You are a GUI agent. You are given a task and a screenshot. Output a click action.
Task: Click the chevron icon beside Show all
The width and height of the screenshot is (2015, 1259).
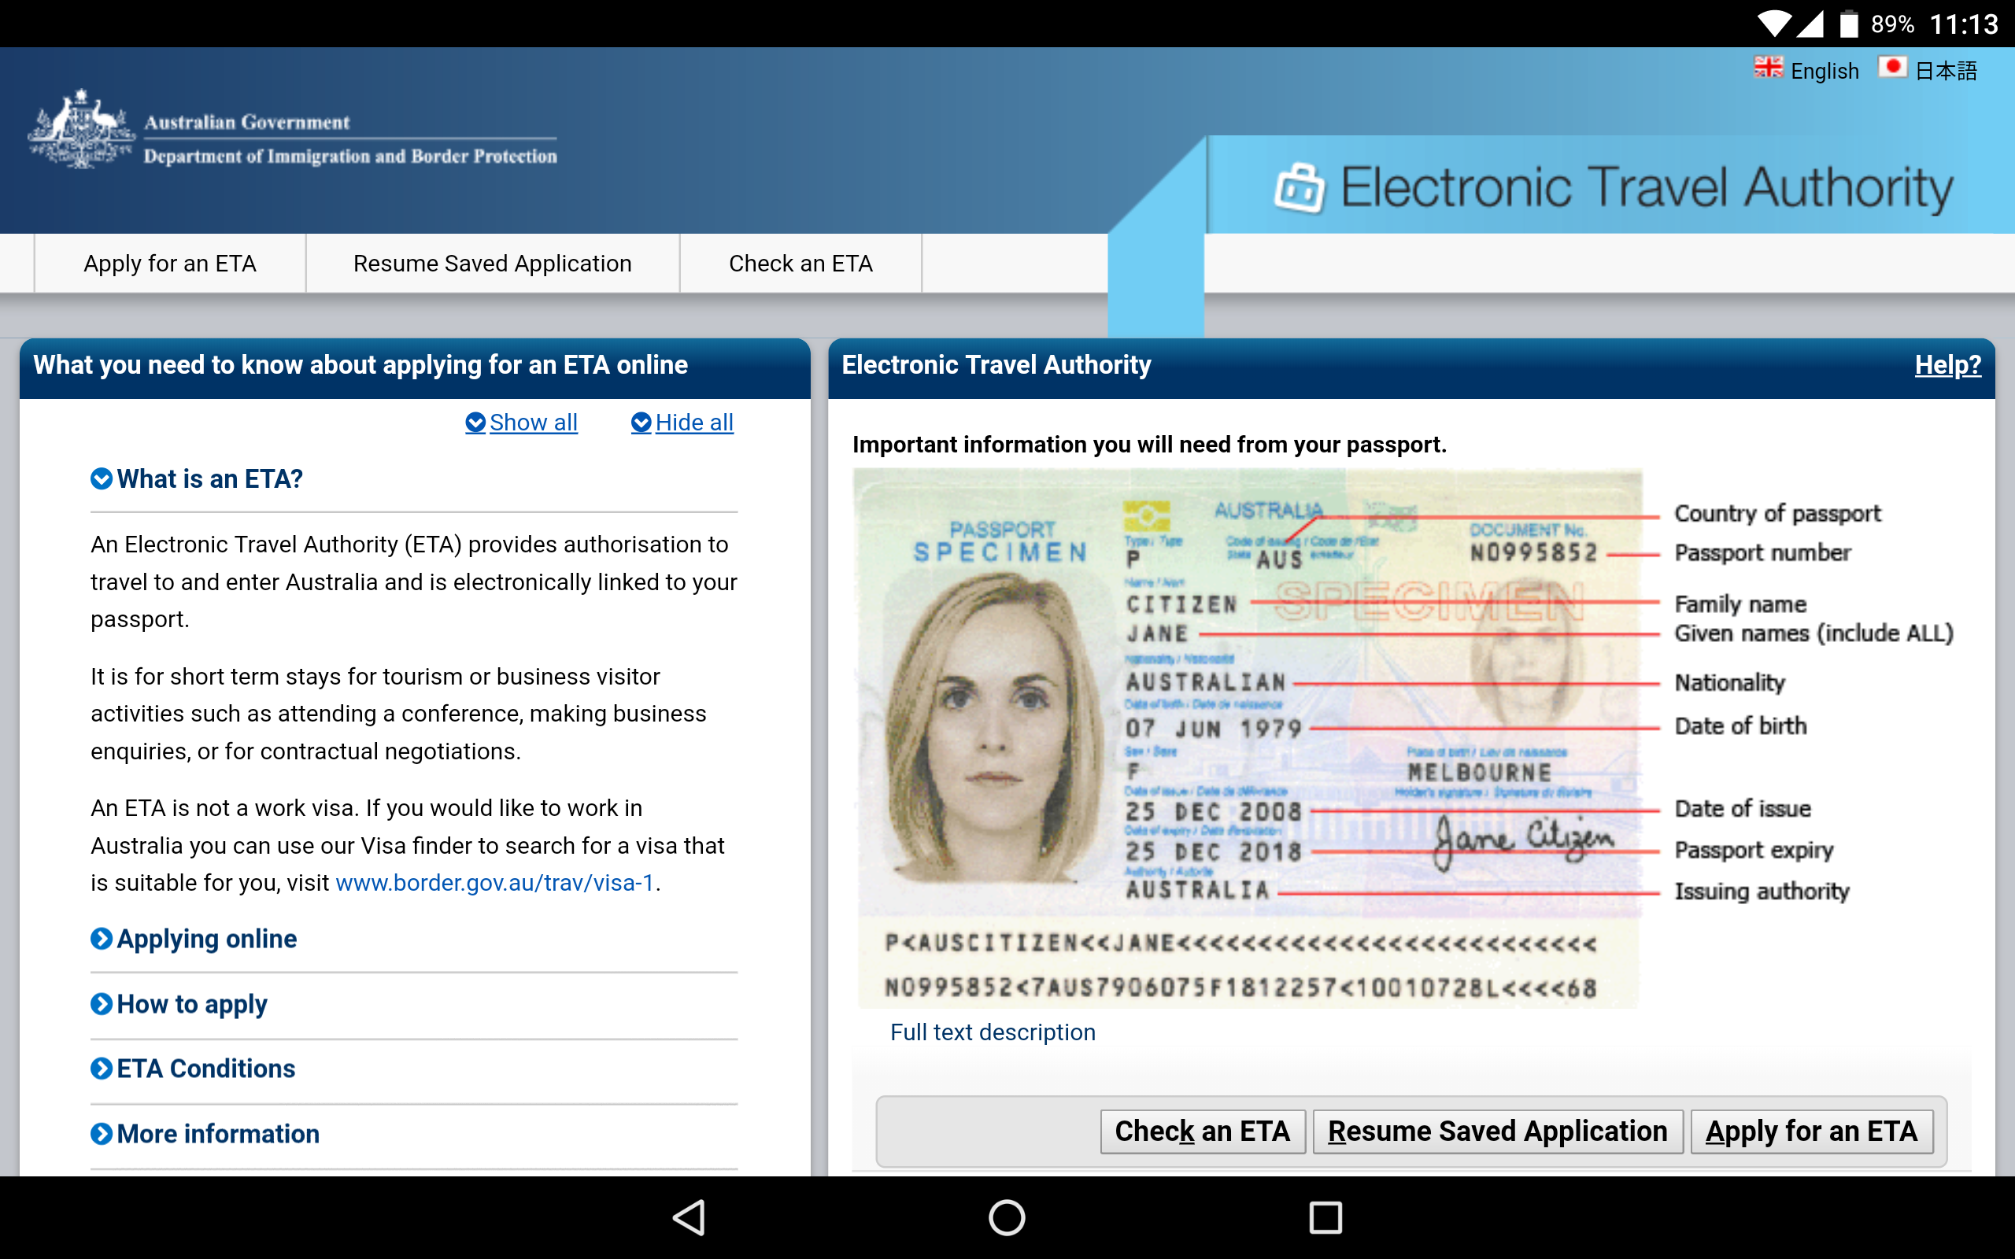click(x=475, y=423)
